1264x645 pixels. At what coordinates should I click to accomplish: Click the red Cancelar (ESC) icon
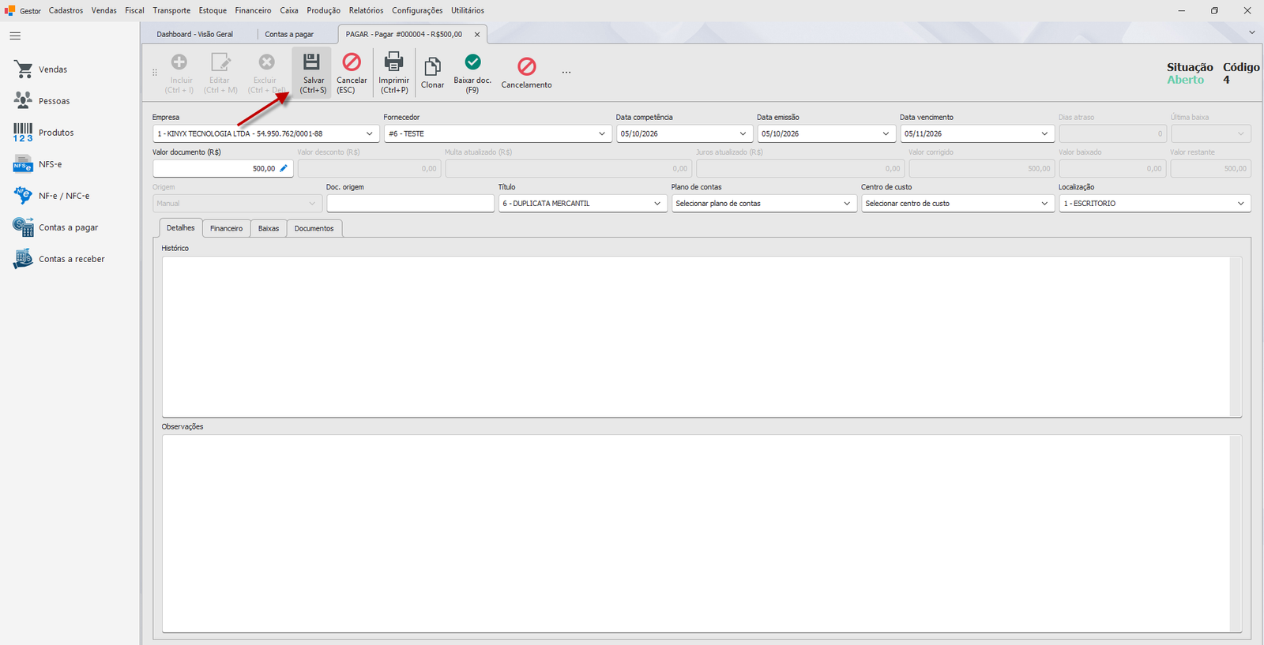(352, 62)
